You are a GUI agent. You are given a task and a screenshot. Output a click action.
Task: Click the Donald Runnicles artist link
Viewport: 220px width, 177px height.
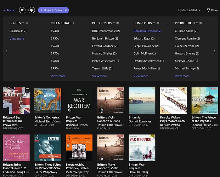coord(140,121)
